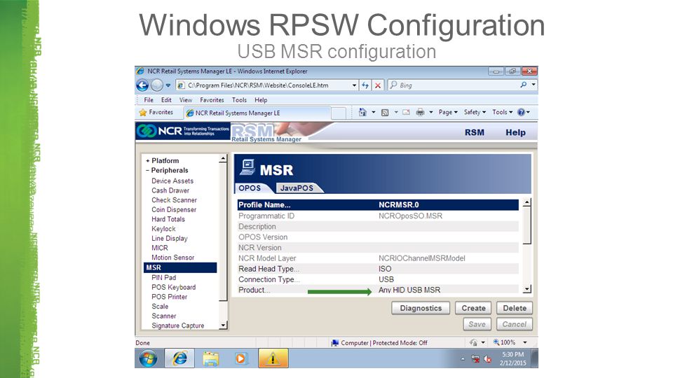Viewport: 673px width, 378px height.
Task: Show hidden tray icons arrow
Action: click(463, 358)
